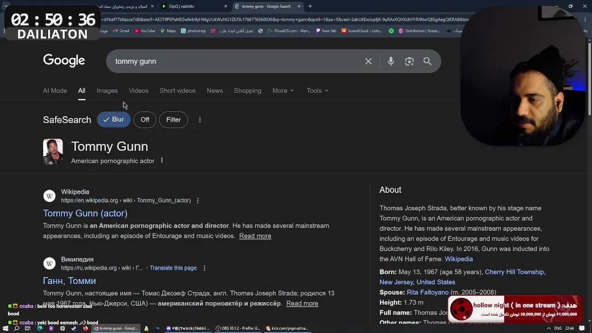Open taskbar search magnifier
This screenshot has height=333, width=592.
[17, 328]
